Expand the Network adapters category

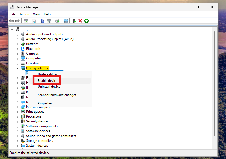coord(17,107)
